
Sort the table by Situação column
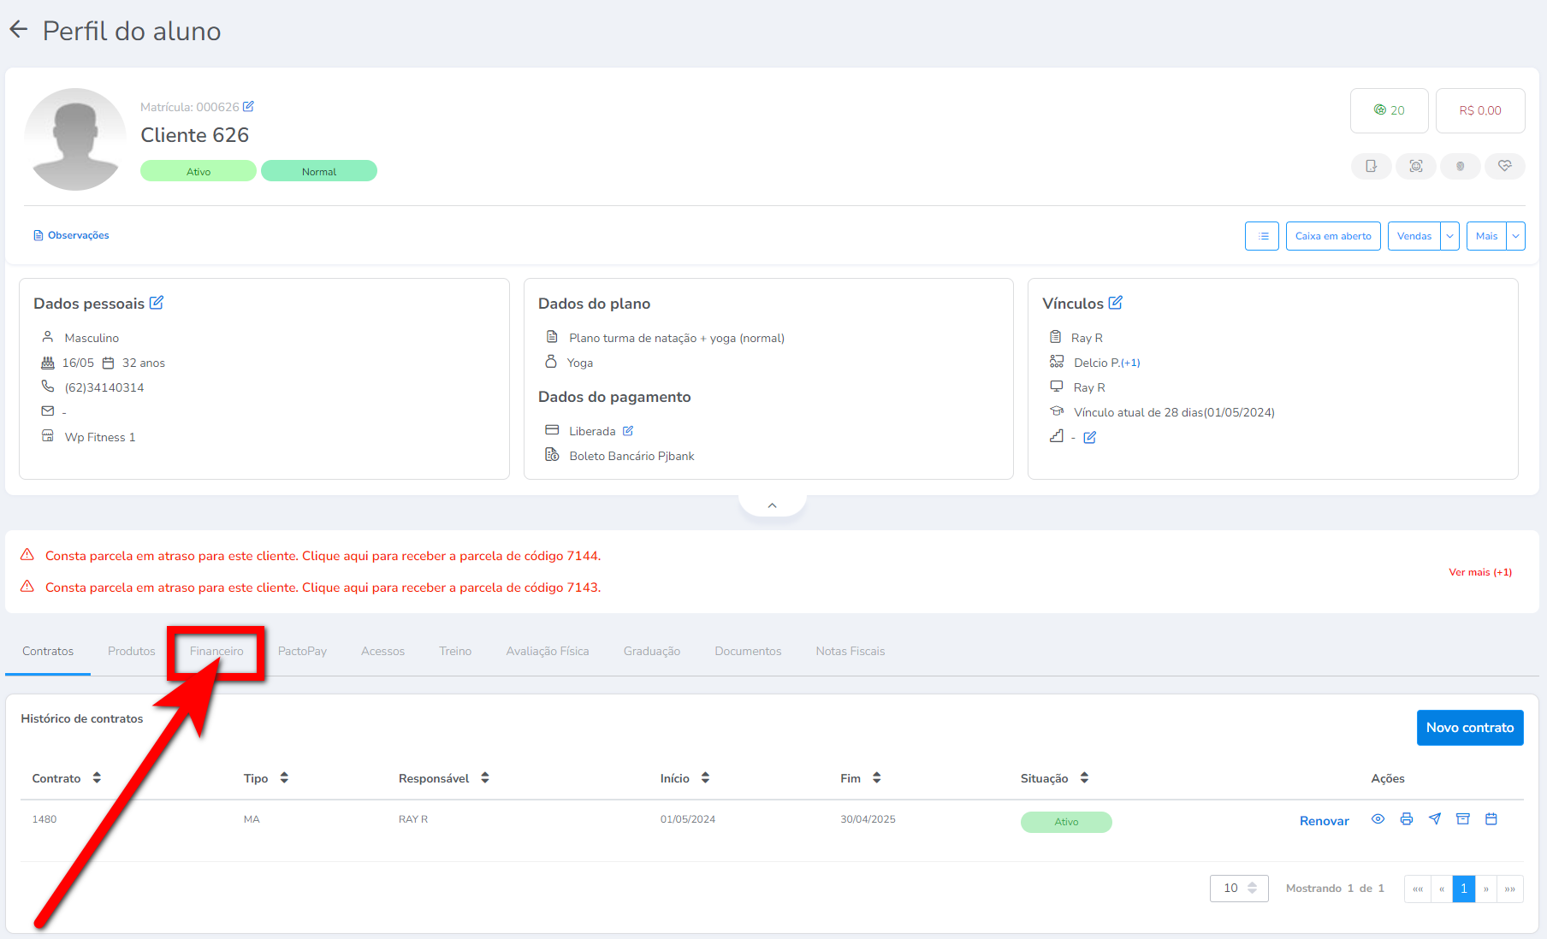click(x=1084, y=777)
